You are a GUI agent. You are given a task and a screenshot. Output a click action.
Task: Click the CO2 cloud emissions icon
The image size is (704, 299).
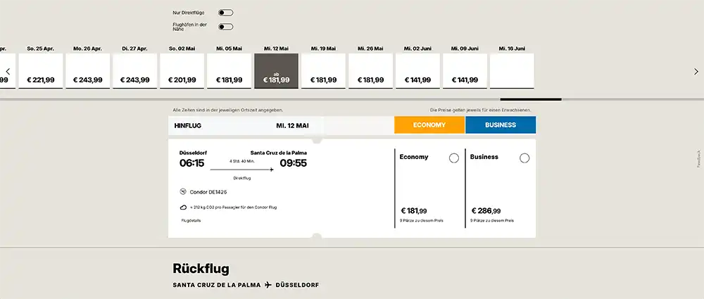pos(183,208)
